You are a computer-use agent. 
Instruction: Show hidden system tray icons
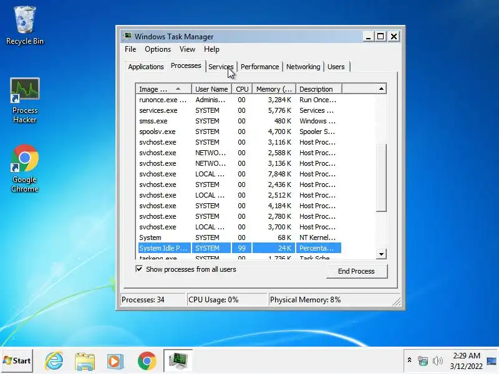[x=409, y=360]
